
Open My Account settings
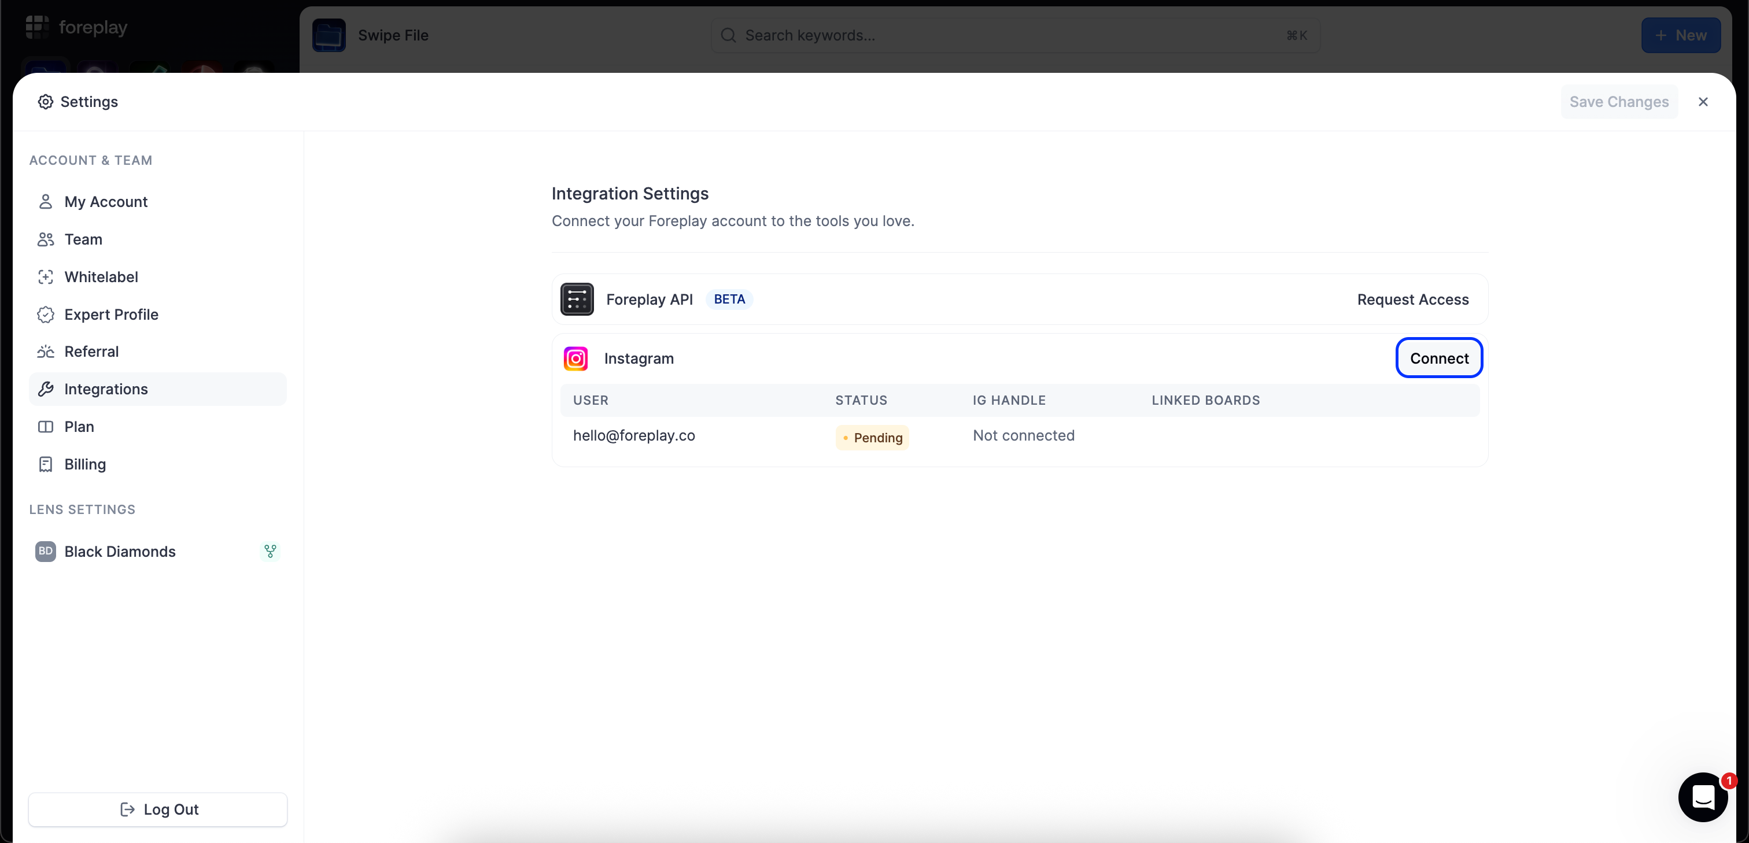(157, 202)
